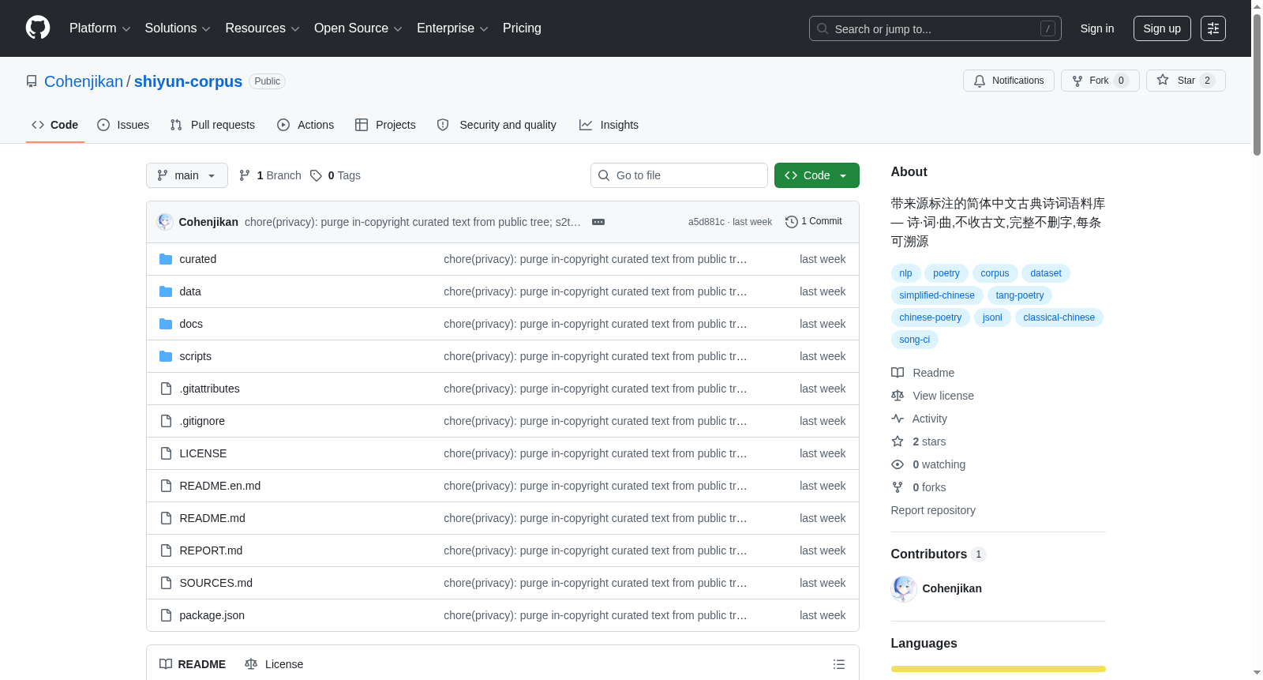
Task: Open the global navigation settings icon button
Action: pos(1213,28)
